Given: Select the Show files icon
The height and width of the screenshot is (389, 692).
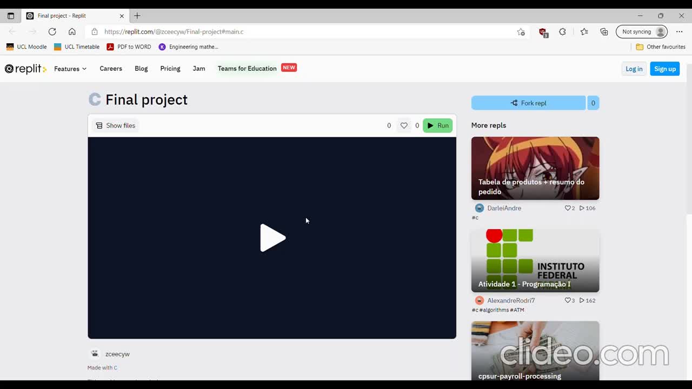Looking at the screenshot, I should tap(99, 125).
